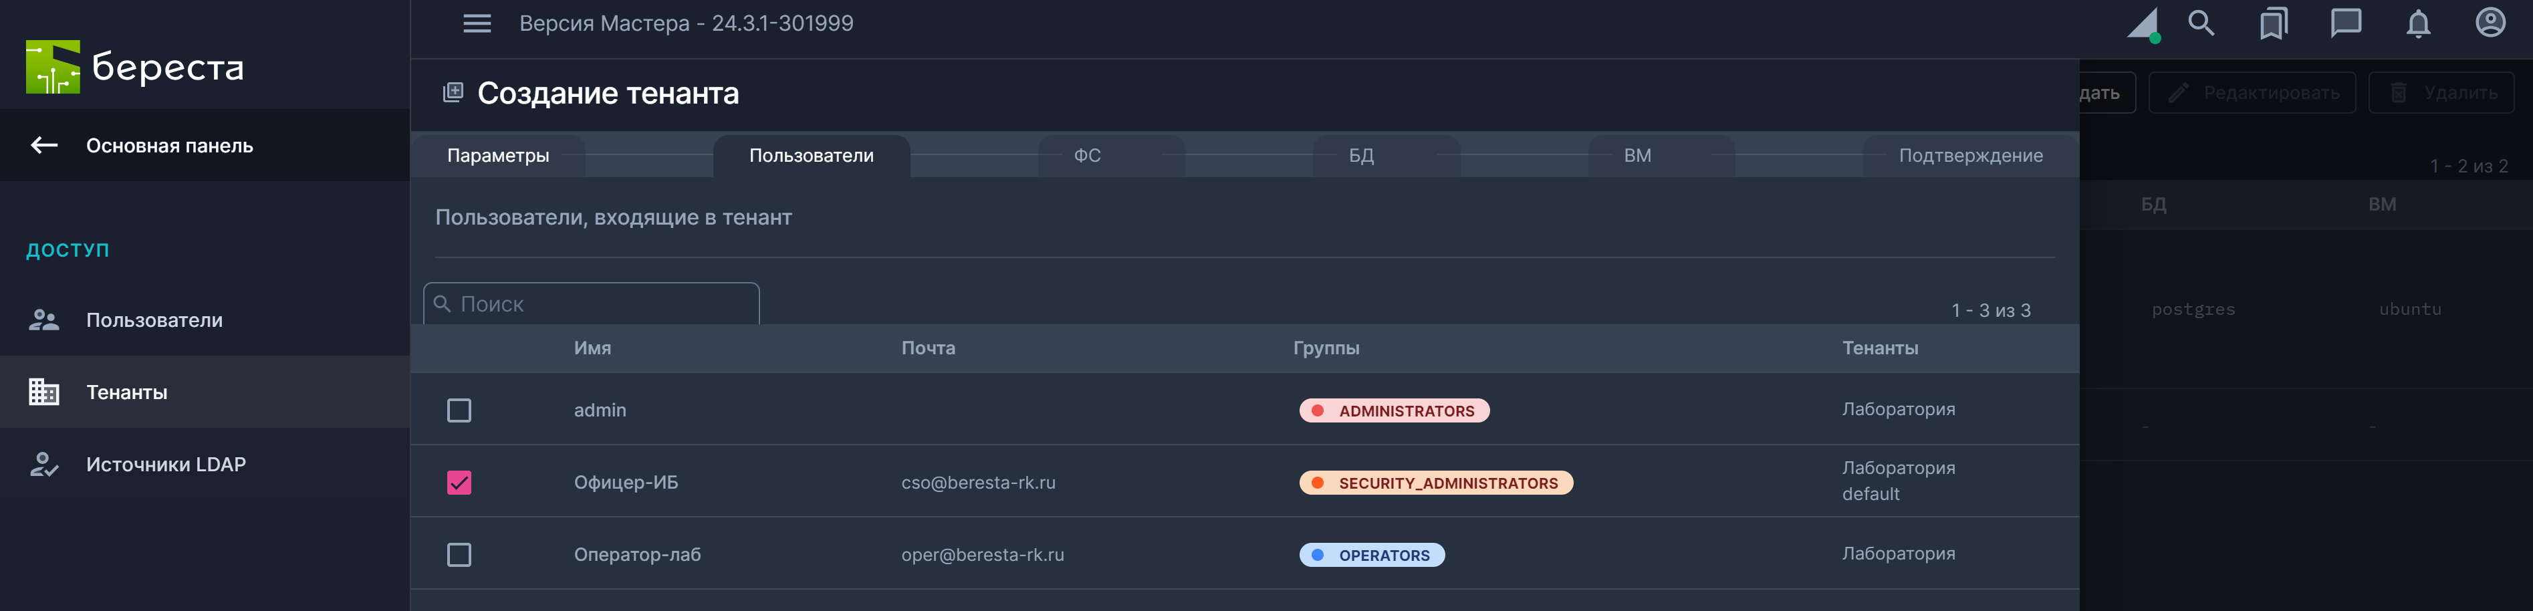
Task: Check the admin user checkbox
Action: pos(459,410)
